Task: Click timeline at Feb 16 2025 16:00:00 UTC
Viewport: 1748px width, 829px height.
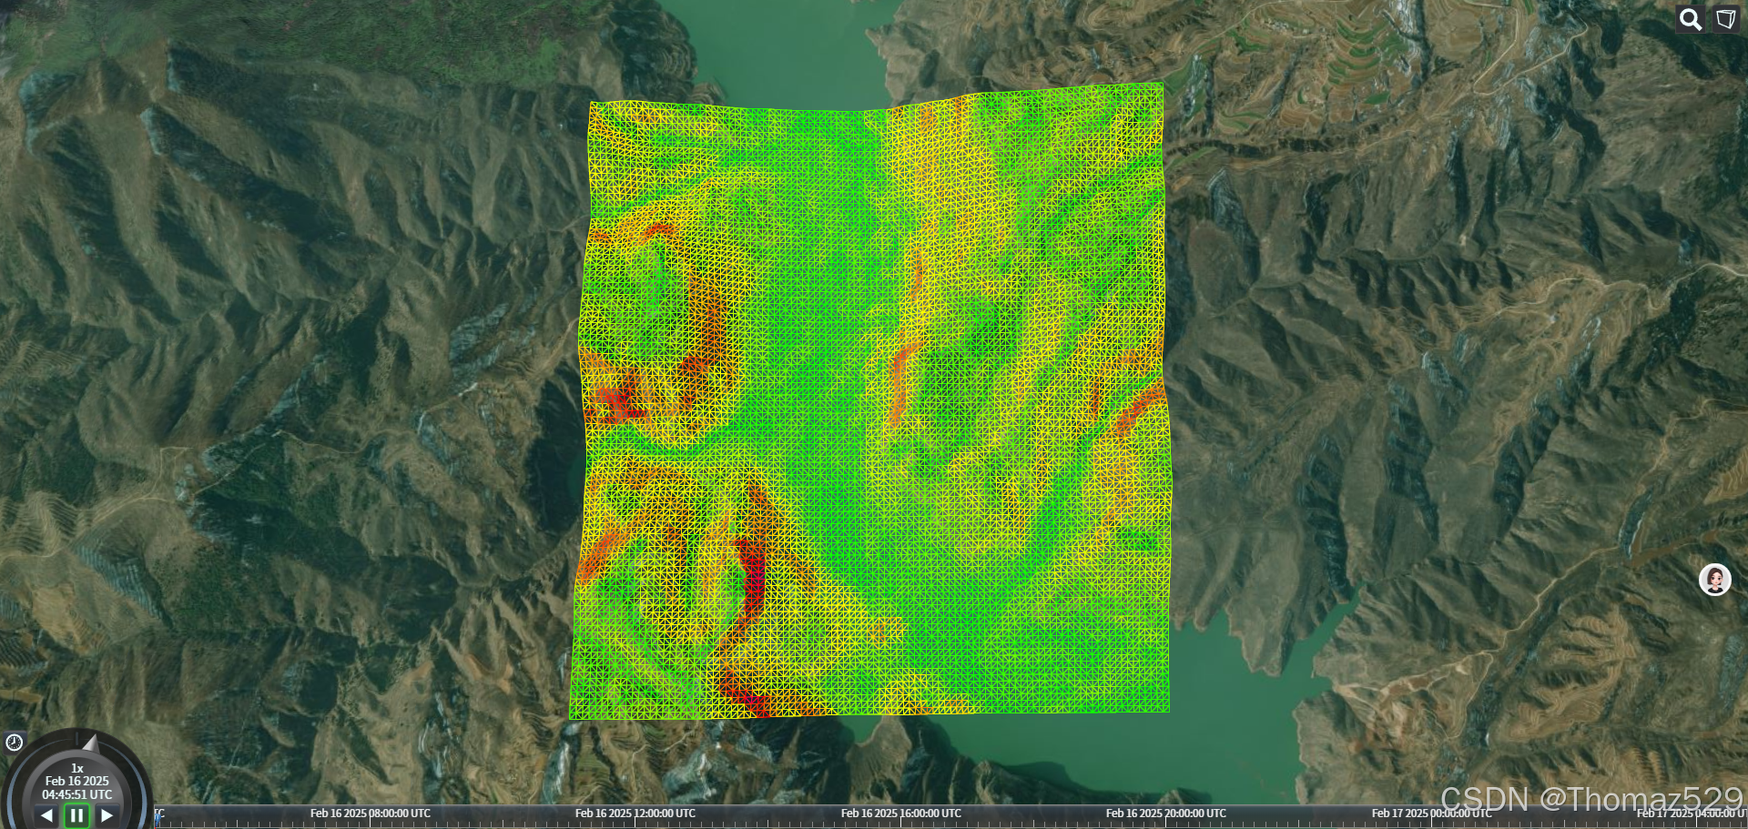Action: coord(901,814)
